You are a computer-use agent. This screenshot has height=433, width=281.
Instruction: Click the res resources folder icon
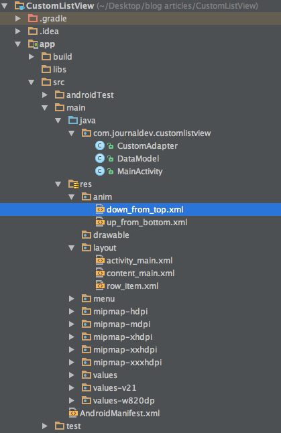[74, 184]
